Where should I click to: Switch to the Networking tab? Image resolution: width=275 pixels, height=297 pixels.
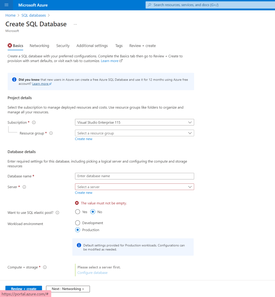(39, 46)
